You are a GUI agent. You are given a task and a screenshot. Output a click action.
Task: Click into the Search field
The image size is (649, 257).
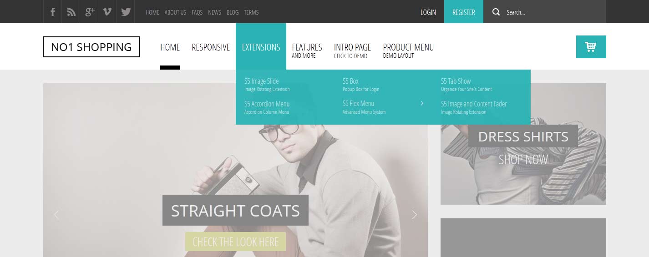tap(553, 12)
